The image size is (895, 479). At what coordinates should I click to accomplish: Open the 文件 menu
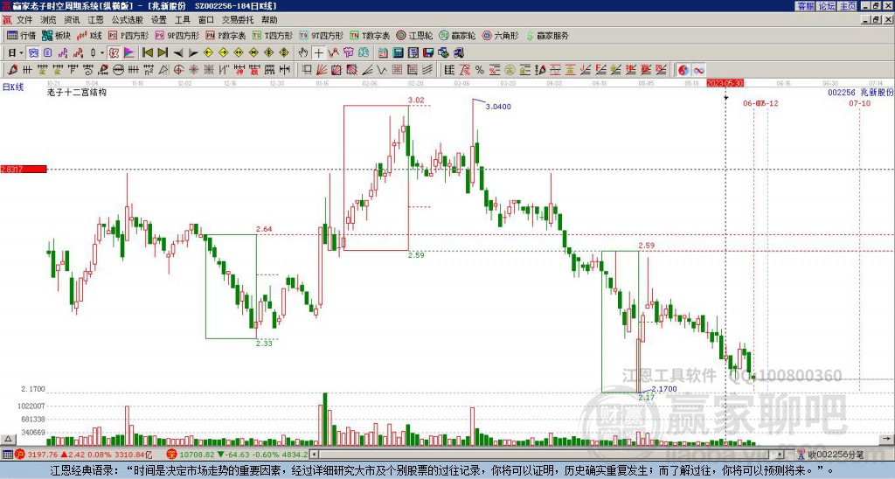(24, 20)
